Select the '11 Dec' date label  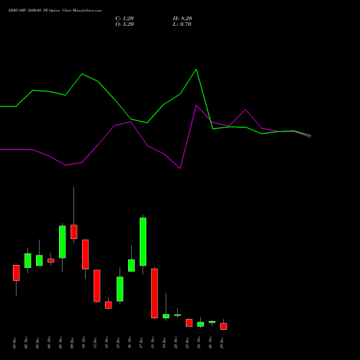[x=95, y=343]
